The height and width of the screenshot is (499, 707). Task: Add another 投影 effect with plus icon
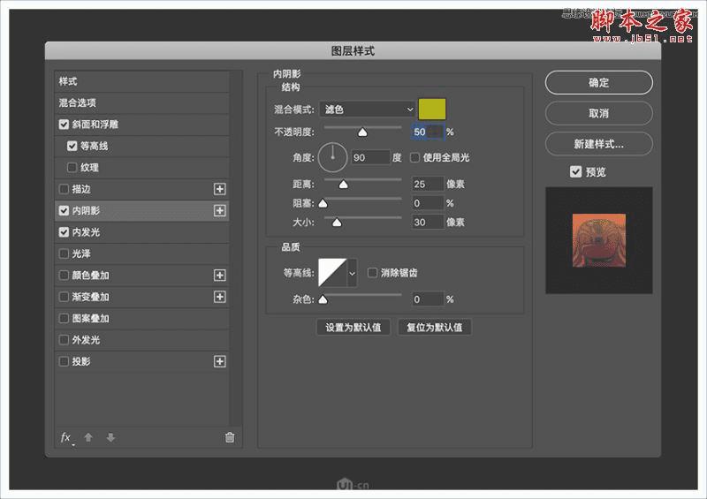point(219,361)
